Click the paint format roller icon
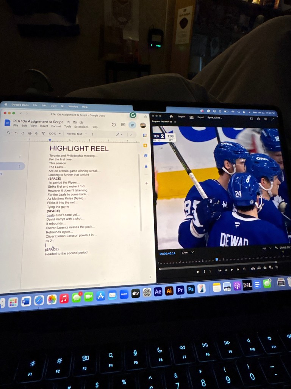The width and height of the screenshot is (291, 389). coord(43,133)
